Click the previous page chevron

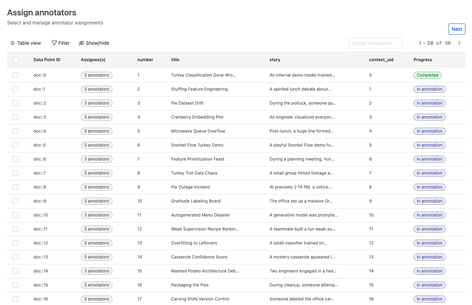[x=410, y=43]
